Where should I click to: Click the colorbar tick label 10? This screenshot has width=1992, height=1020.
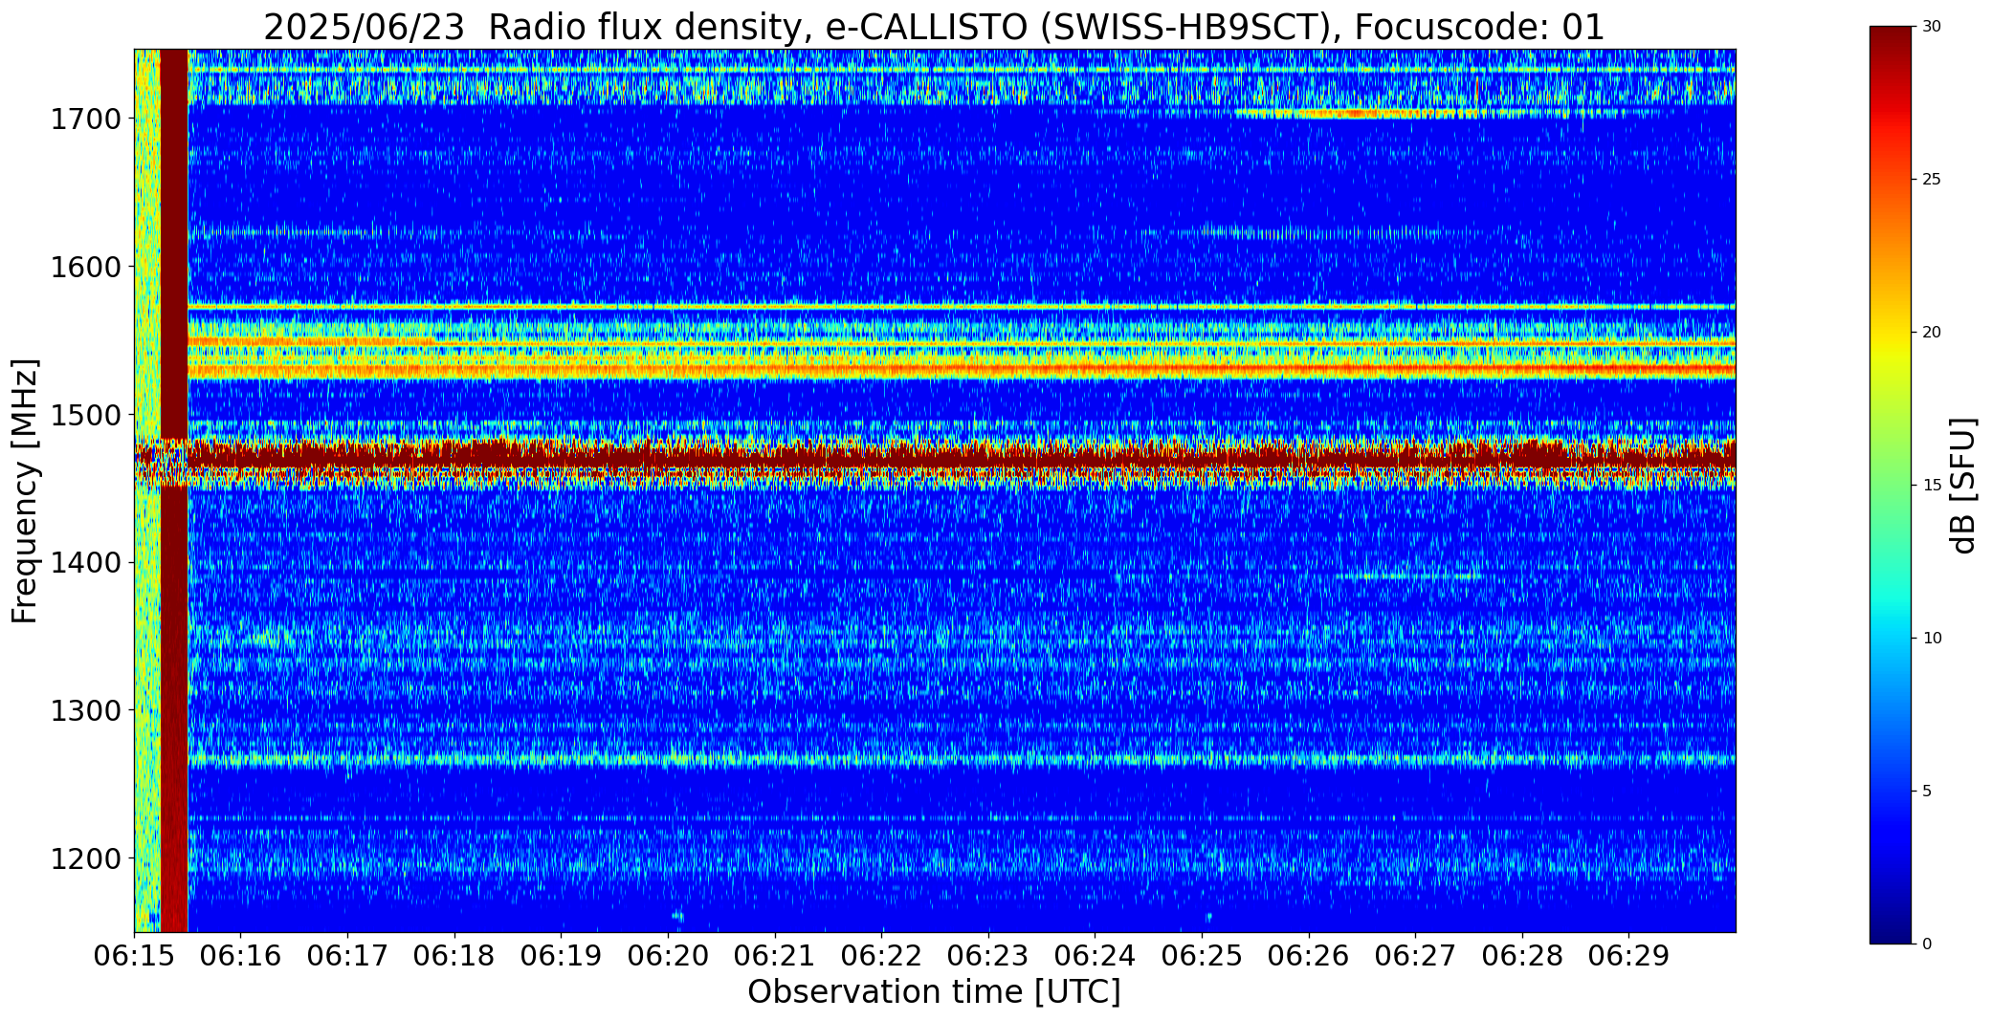click(x=1932, y=638)
